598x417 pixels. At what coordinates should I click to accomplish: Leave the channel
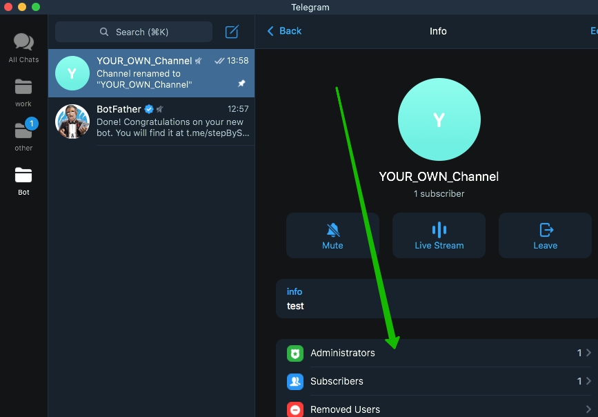[545, 235]
